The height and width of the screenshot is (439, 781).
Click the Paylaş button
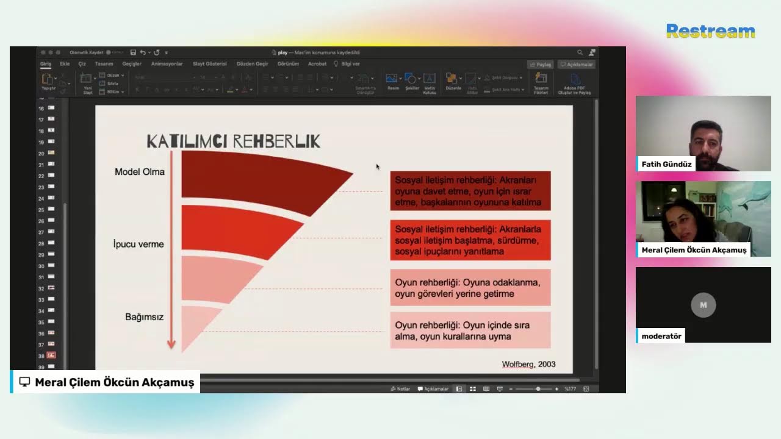pyautogui.click(x=541, y=64)
